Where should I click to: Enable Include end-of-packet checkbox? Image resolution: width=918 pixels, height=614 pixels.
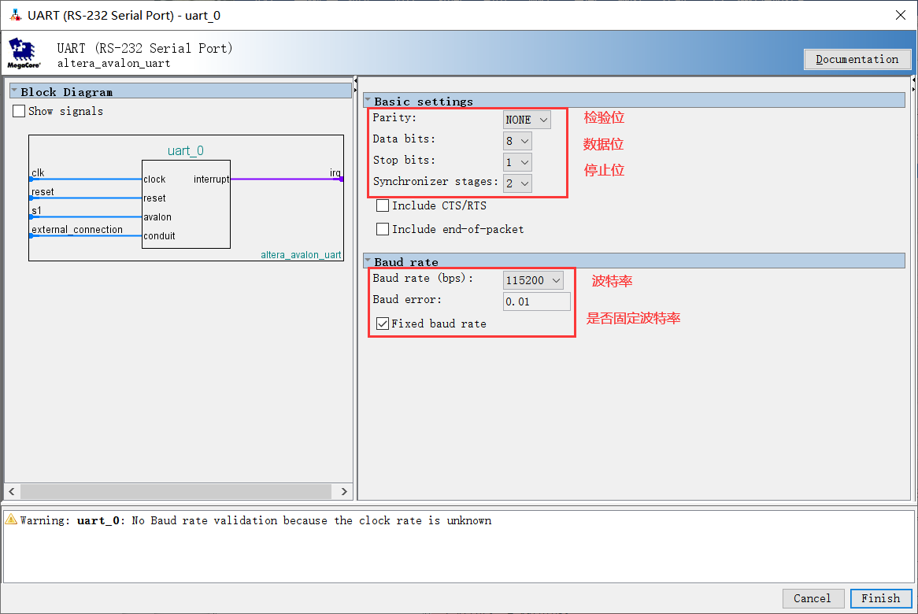click(x=383, y=229)
